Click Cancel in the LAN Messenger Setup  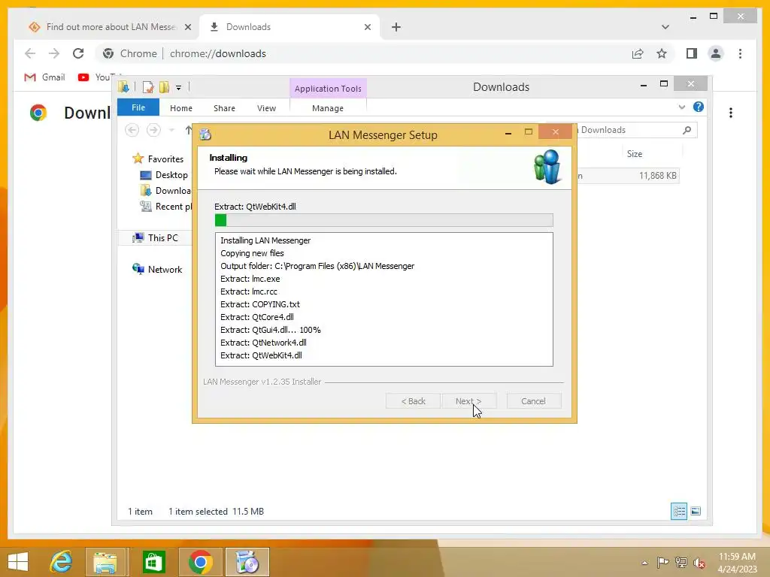point(533,401)
